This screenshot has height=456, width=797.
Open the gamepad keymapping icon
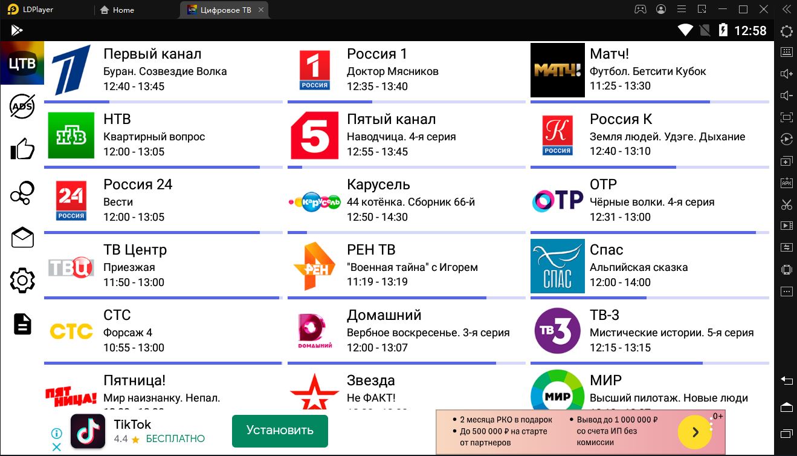640,9
